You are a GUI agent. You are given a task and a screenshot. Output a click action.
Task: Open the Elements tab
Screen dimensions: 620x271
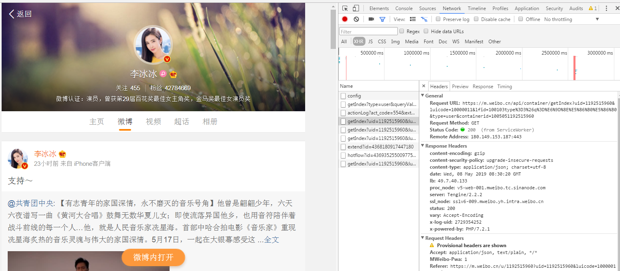[379, 8]
